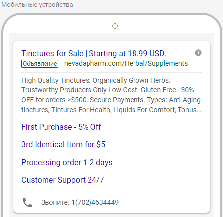Open First Purchase - 5% Off sitelink
The height and width of the screenshot is (217, 223).
click(61, 127)
